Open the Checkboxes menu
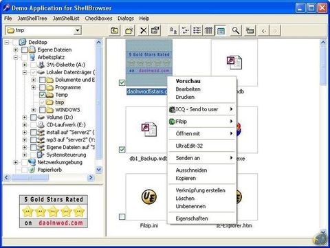The image size is (330, 248). click(x=98, y=19)
